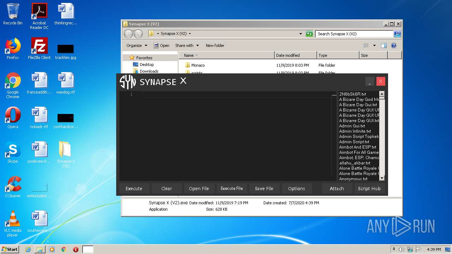Sort by Name column header
The image size is (452, 254).
(227, 55)
